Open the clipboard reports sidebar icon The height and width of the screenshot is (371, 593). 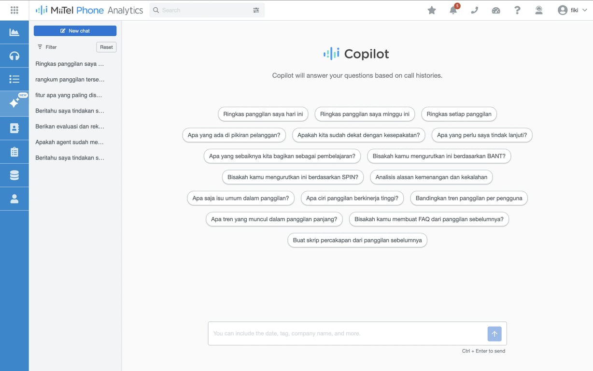click(x=14, y=152)
